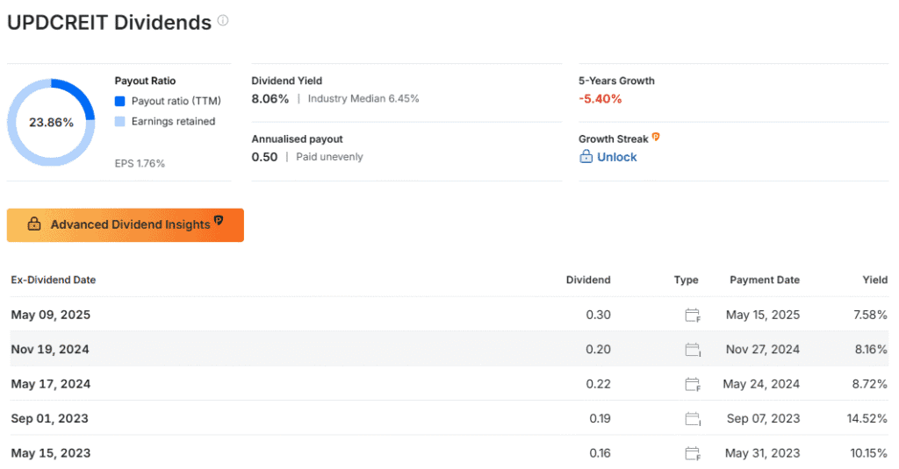Click dividend type icon for May 15, 2023
899x469 pixels.
693,453
